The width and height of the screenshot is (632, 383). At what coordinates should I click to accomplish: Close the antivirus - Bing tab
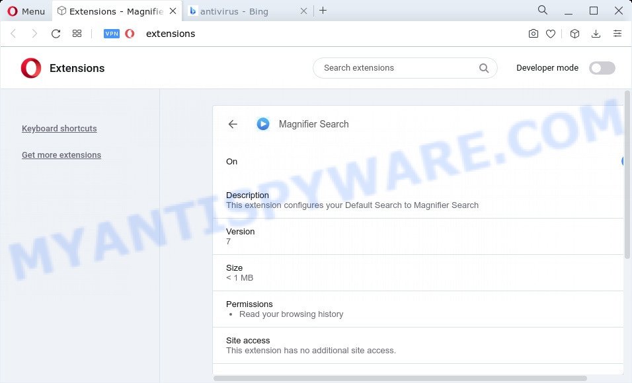pyautogui.click(x=303, y=11)
